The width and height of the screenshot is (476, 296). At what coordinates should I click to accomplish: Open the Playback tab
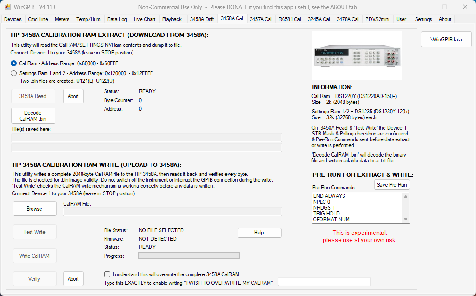172,19
